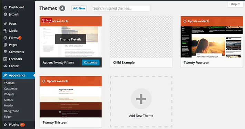The width and height of the screenshot is (245, 129).
Task: Open the Forms menu item
Action: (x=13, y=38)
